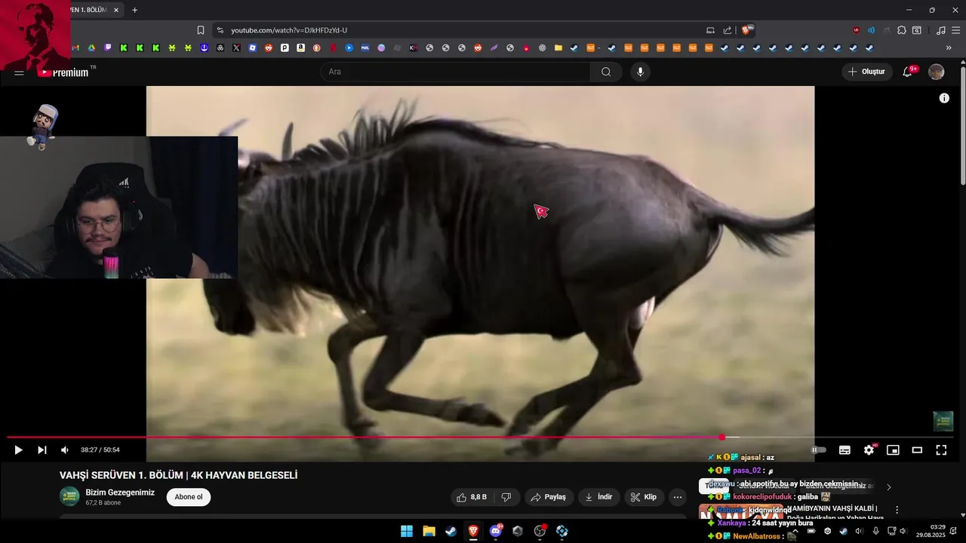Close the VAHŞİ SERÜVEN tab
The height and width of the screenshot is (543, 966).
116,10
